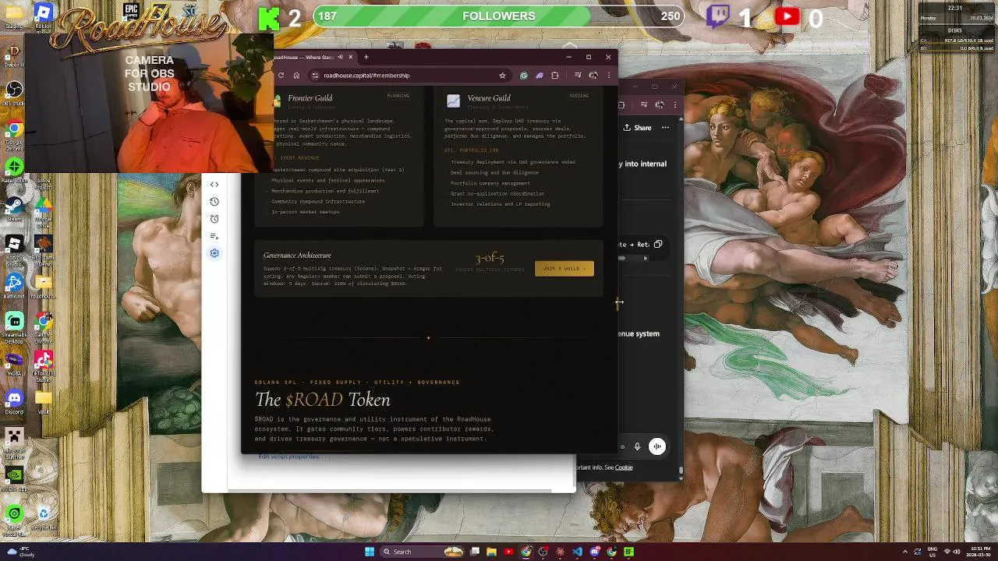Click the SEEDING status label

579,96
